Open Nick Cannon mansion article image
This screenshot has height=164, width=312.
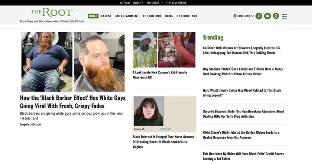pyautogui.click(x=164, y=50)
